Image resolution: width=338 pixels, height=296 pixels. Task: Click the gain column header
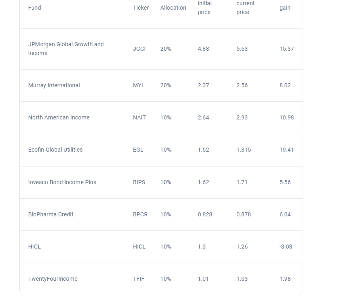click(285, 8)
